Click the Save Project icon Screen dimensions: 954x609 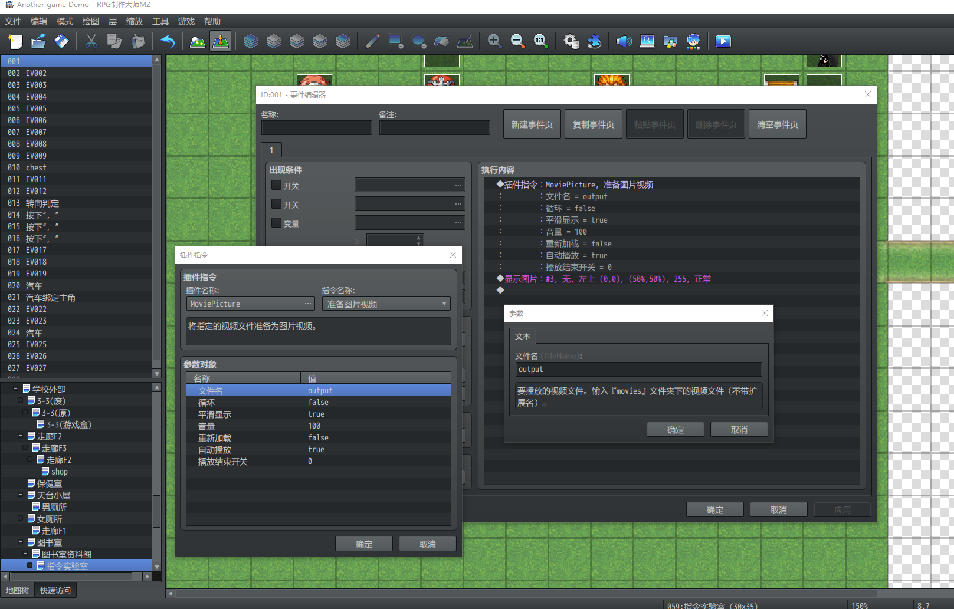pos(61,41)
